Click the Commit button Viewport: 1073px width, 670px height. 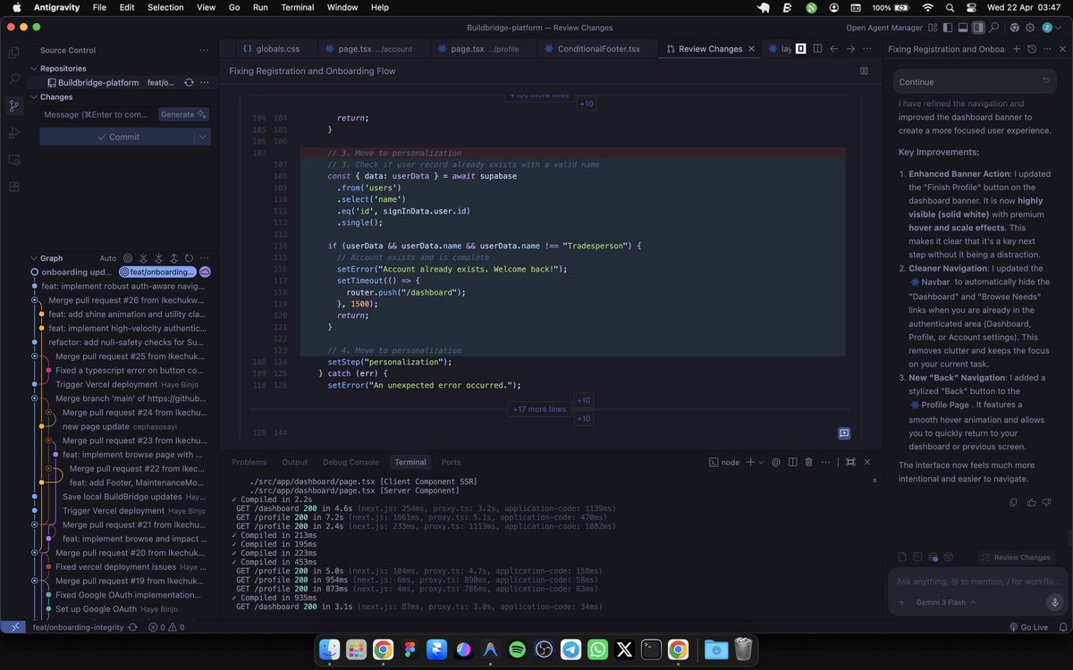click(117, 137)
